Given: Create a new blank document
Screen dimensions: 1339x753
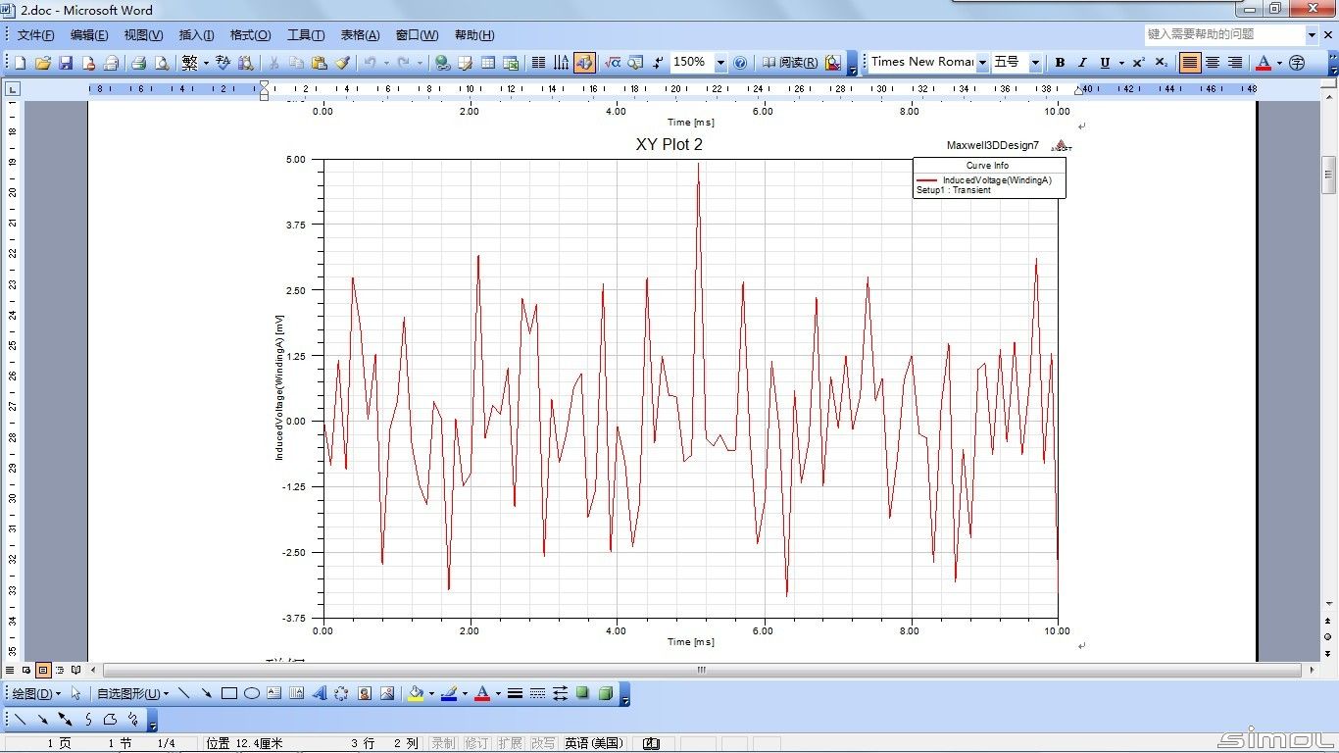Looking at the screenshot, I should pos(20,63).
